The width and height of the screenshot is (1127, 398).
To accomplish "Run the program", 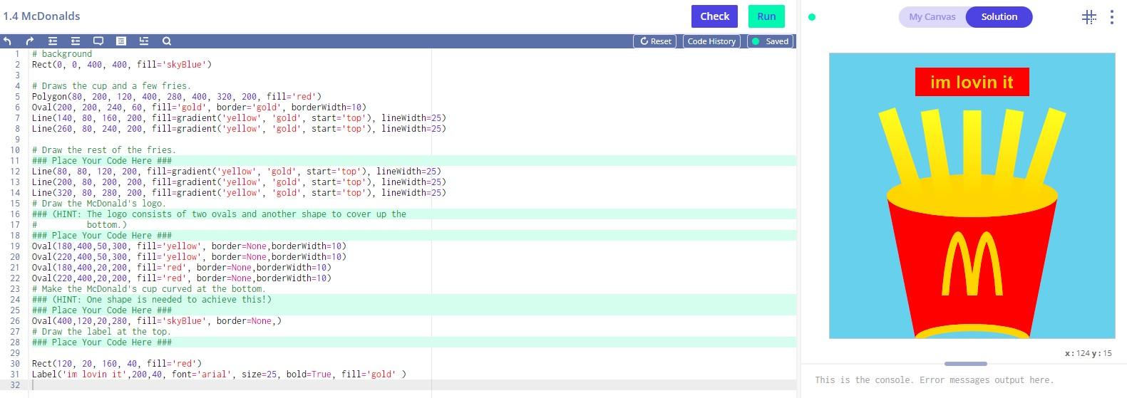I will tap(766, 16).
